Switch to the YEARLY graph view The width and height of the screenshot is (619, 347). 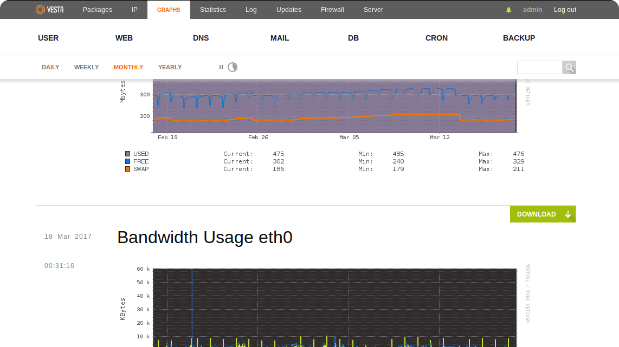[x=170, y=67]
